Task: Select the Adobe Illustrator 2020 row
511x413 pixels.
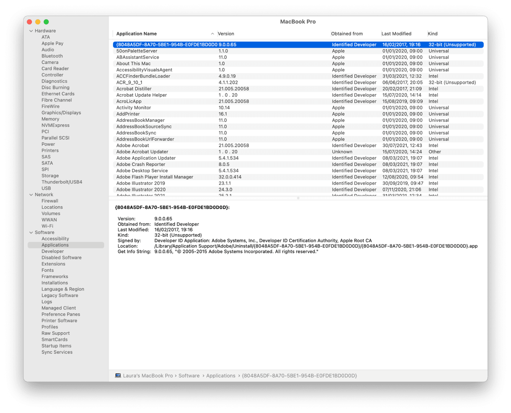Action: [298, 190]
